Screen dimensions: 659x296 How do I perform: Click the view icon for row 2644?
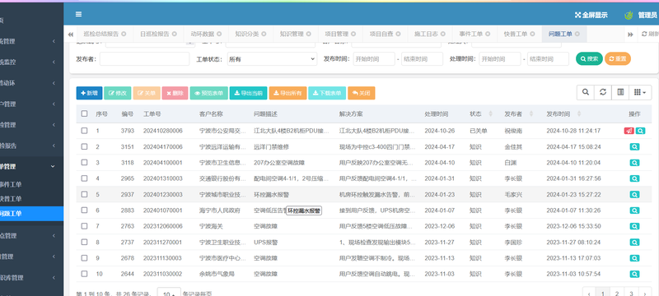(634, 274)
